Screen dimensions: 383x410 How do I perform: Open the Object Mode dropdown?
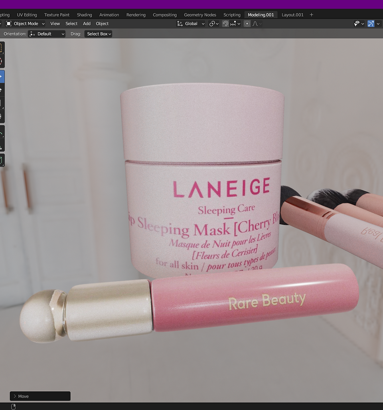(x=26, y=24)
